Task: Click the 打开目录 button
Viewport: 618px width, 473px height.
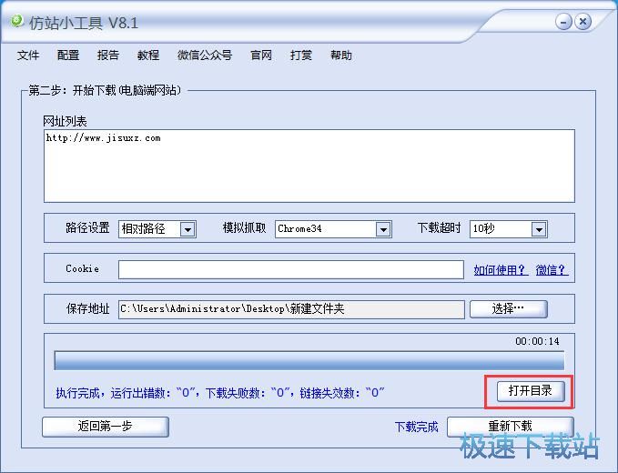Action: (531, 391)
